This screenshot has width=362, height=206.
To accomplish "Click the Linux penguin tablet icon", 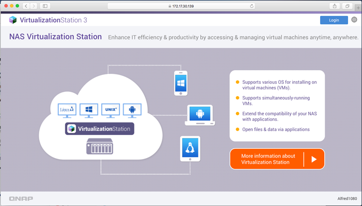I will (x=190, y=149).
